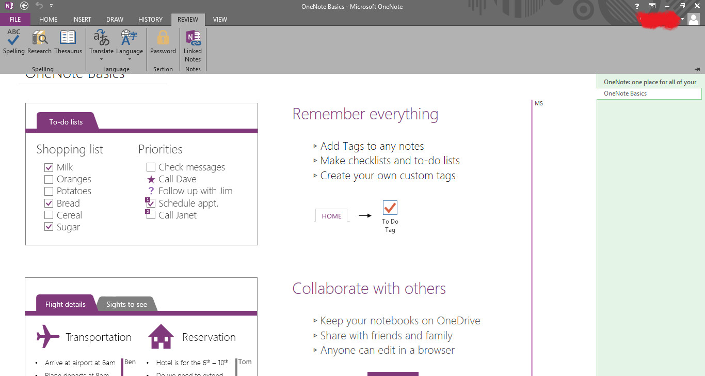Screen dimensions: 705x376
Task: Toggle full page view icon
Action: 652,6
